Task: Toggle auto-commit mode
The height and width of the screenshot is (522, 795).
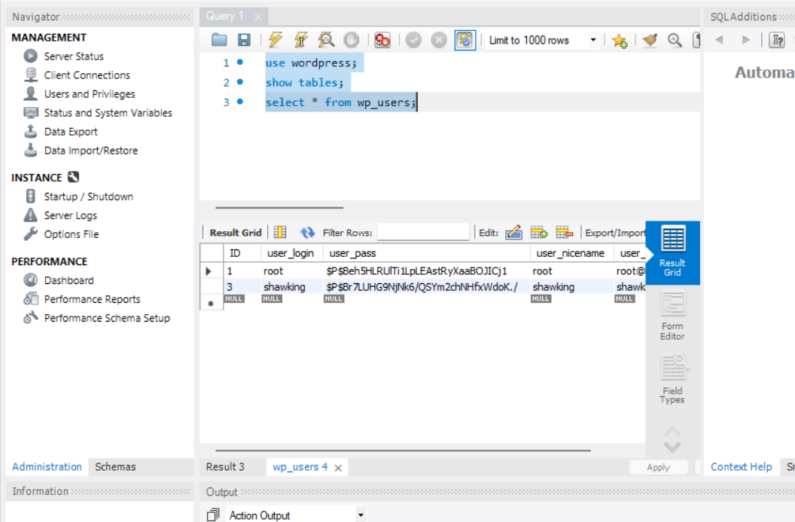Action: (465, 40)
